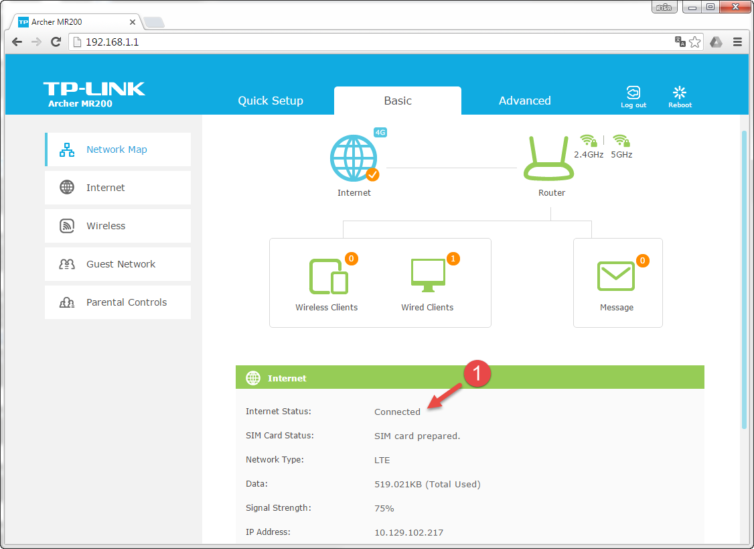Click the SIM Card Status label
Screen dimensions: 754x549
point(279,435)
